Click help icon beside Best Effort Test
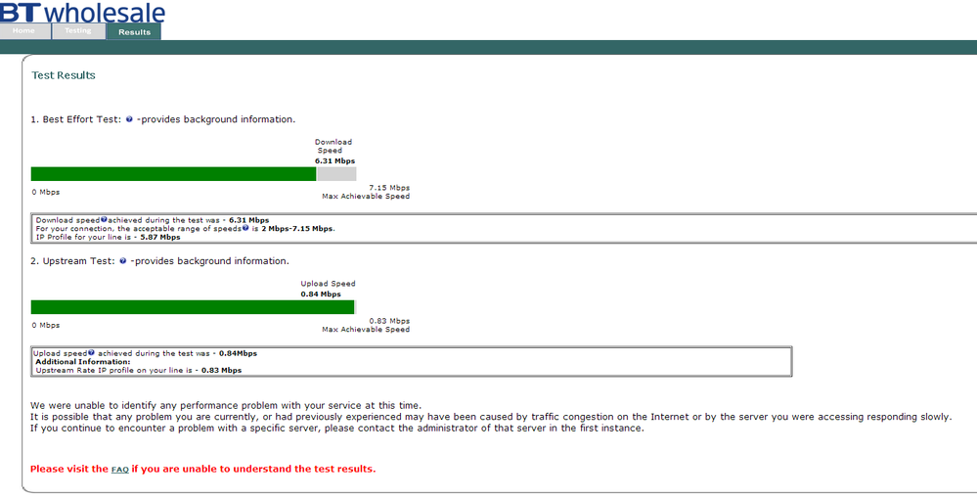The width and height of the screenshot is (977, 498). [x=129, y=119]
